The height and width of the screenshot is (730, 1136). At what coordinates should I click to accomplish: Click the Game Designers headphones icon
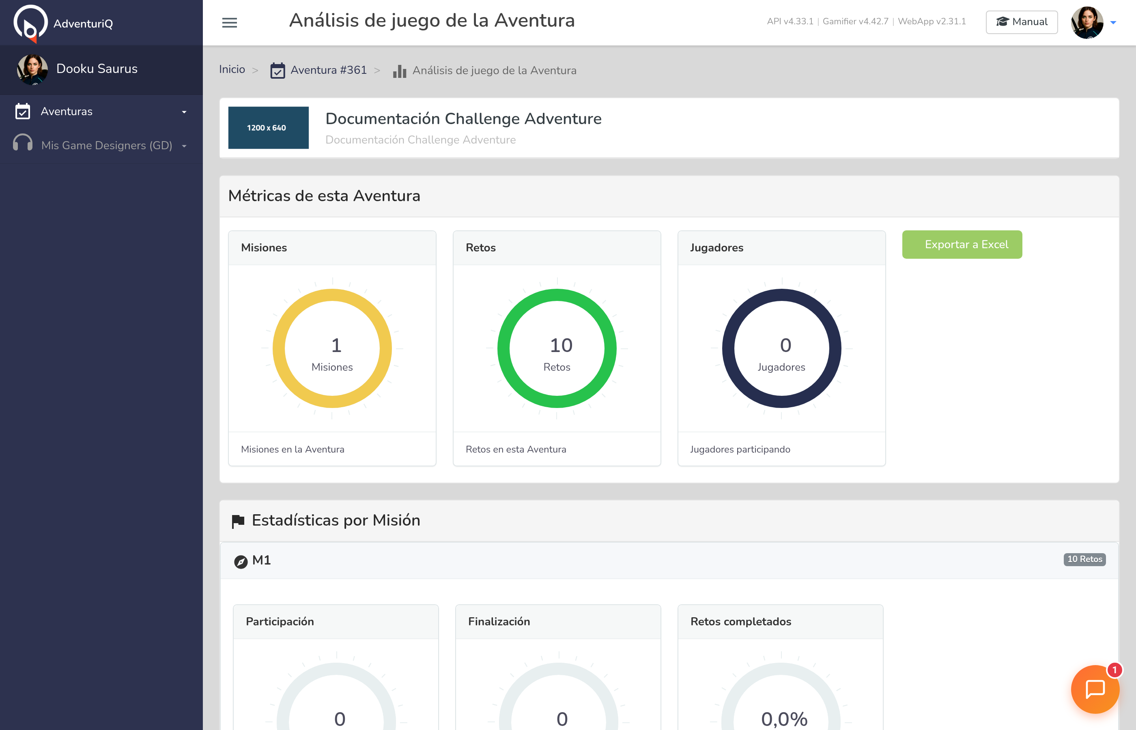(x=23, y=143)
